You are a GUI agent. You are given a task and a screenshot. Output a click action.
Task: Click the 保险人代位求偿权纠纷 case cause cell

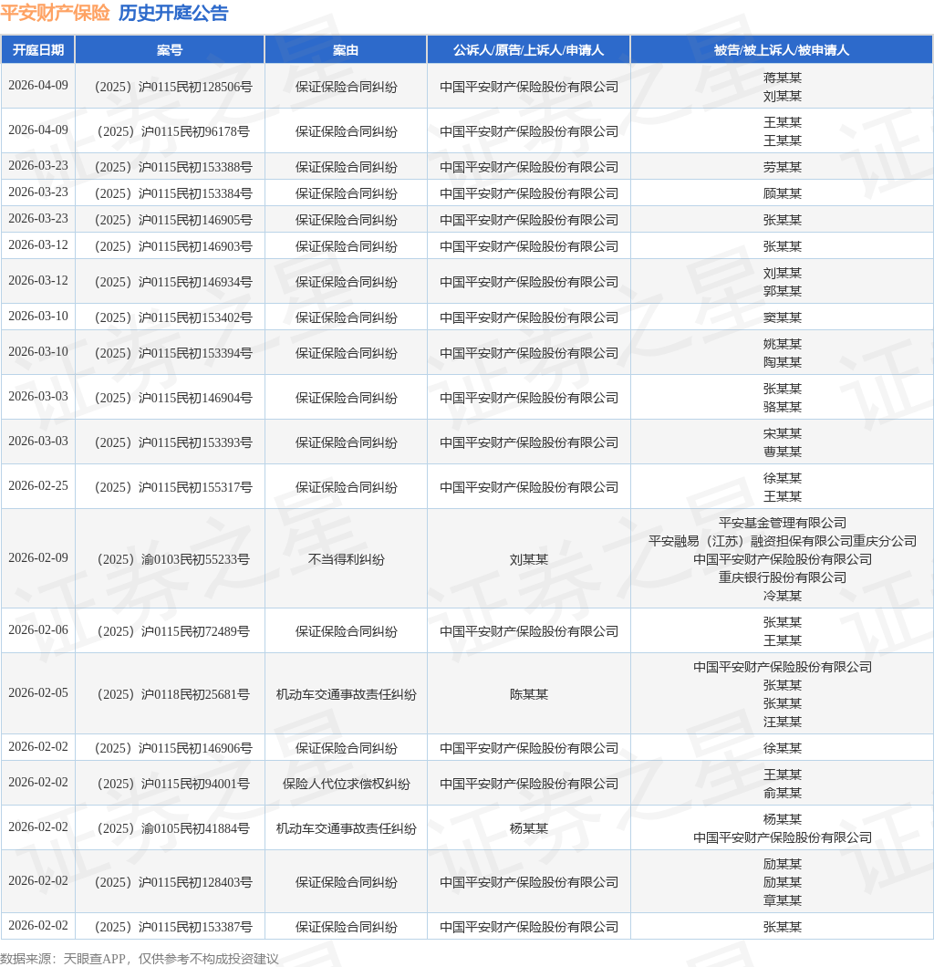[346, 784]
